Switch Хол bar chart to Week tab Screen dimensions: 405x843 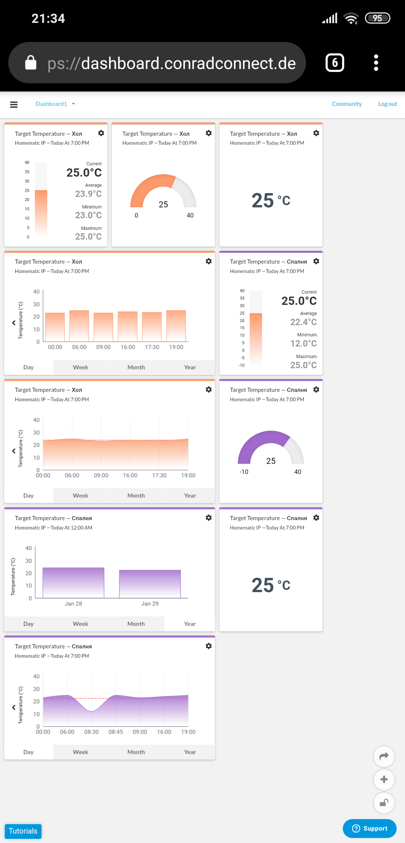[80, 367]
